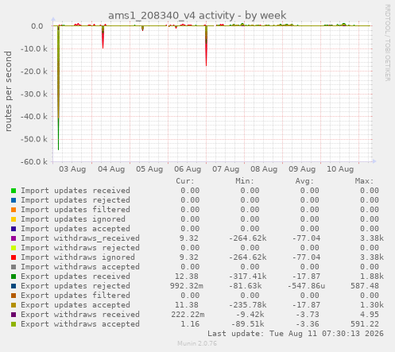Click the '10 Aug' x-axis date
The width and height of the screenshot is (395, 352).
point(340,169)
